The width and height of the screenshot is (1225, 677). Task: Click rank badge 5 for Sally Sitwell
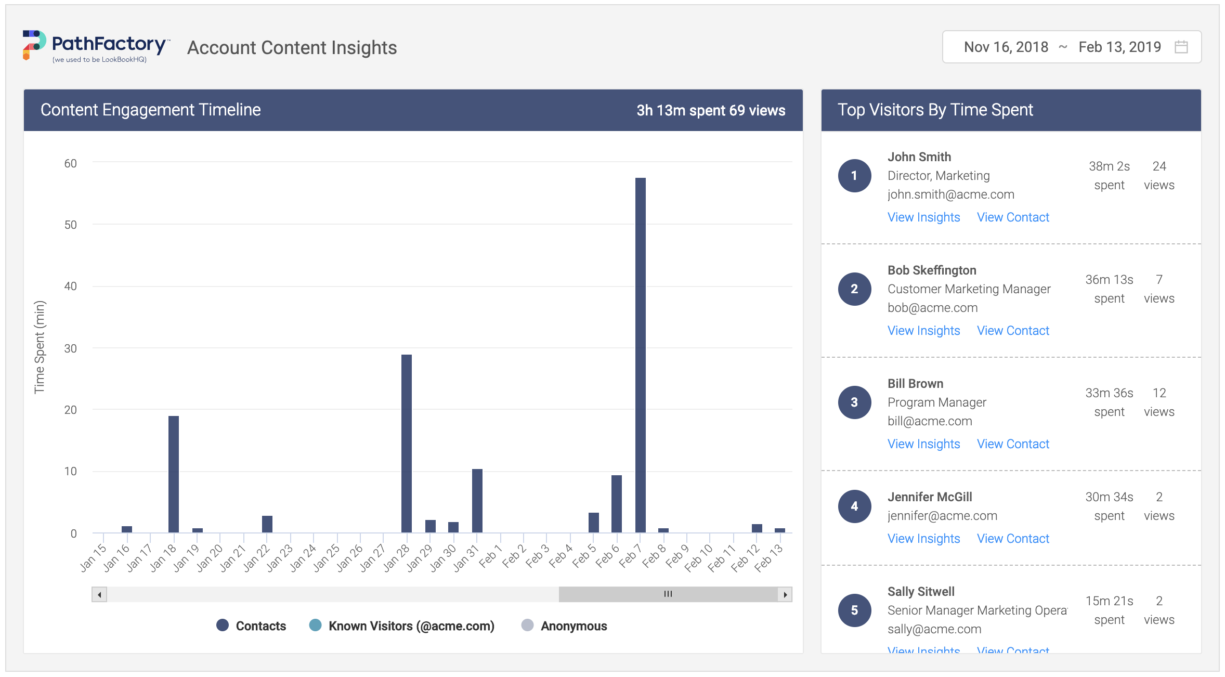[x=854, y=610]
